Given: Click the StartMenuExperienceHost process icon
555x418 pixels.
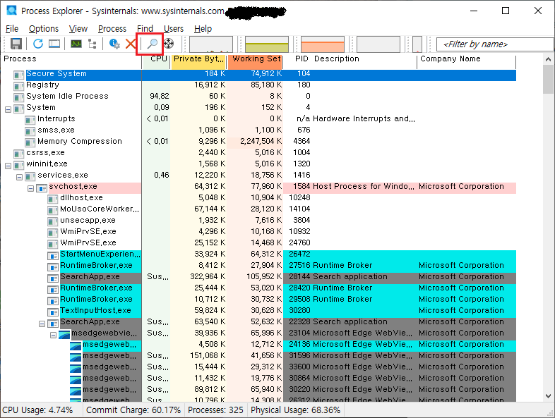Looking at the screenshot, I should pyautogui.click(x=53, y=255).
